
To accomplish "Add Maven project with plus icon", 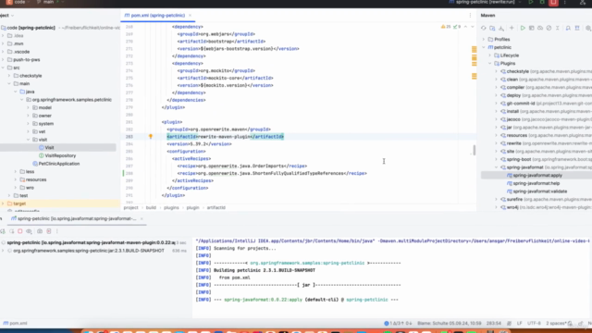I will coord(512,29).
